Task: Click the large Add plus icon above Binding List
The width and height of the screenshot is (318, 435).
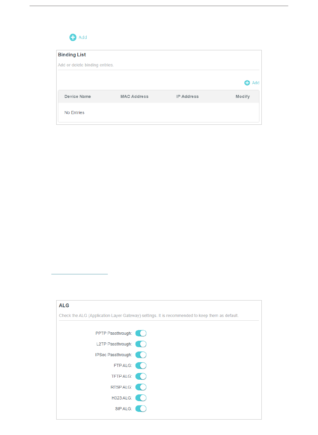Action: (73, 38)
